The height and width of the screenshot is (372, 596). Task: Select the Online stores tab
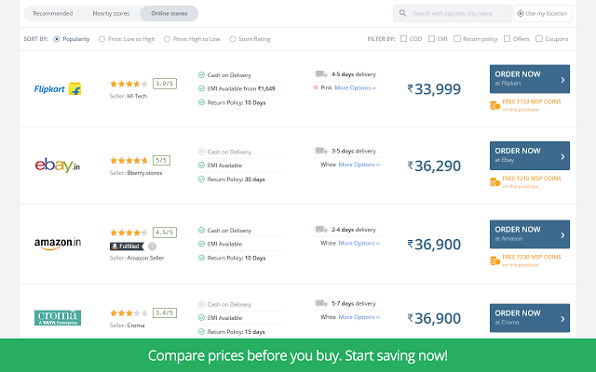(169, 13)
